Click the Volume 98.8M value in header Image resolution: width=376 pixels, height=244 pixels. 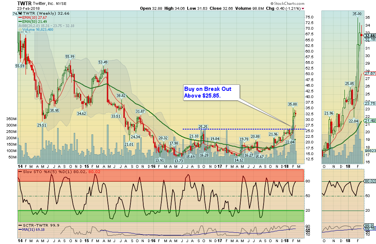[x=249, y=8]
